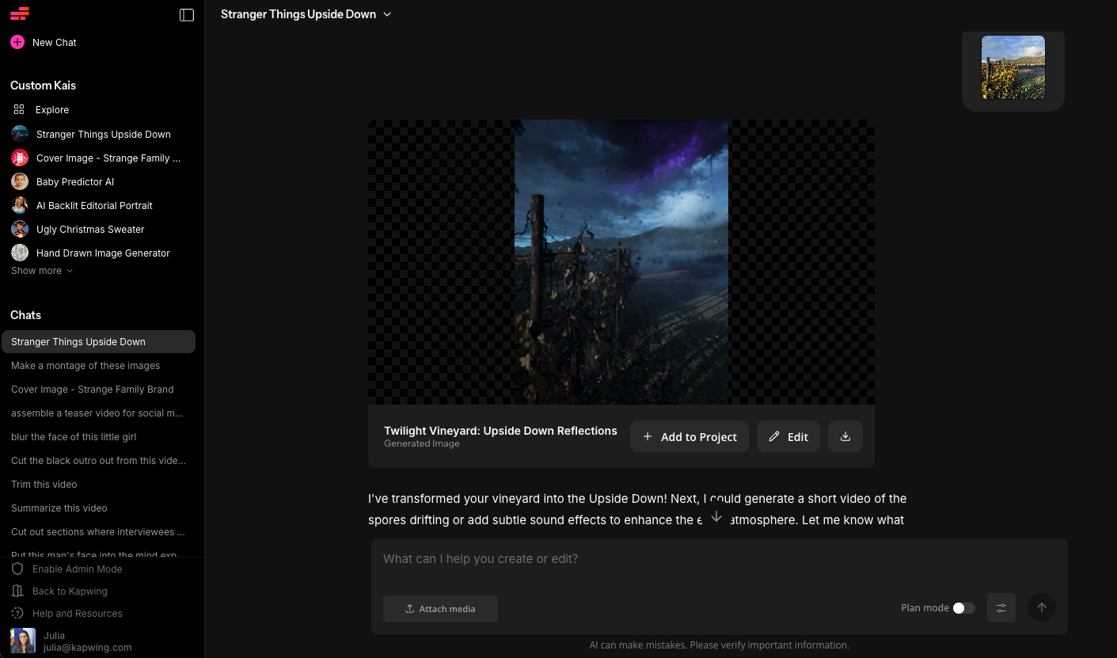The width and height of the screenshot is (1117, 658).
Task: Select 'Trim this video' chat
Action: (x=44, y=485)
